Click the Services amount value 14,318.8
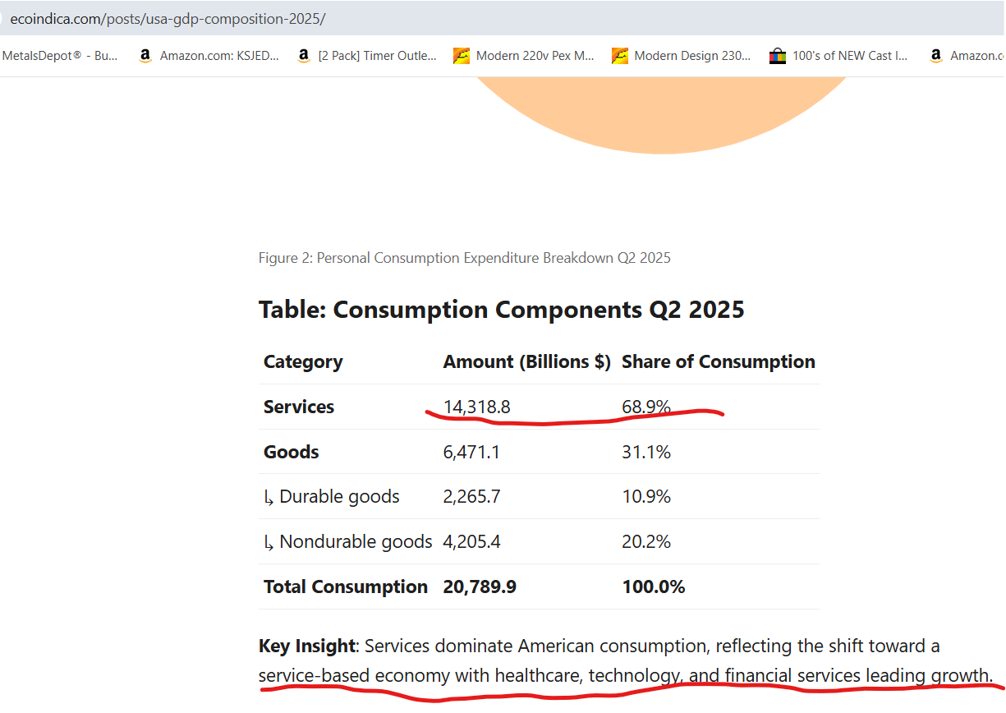This screenshot has height=713, width=1006. (x=476, y=407)
